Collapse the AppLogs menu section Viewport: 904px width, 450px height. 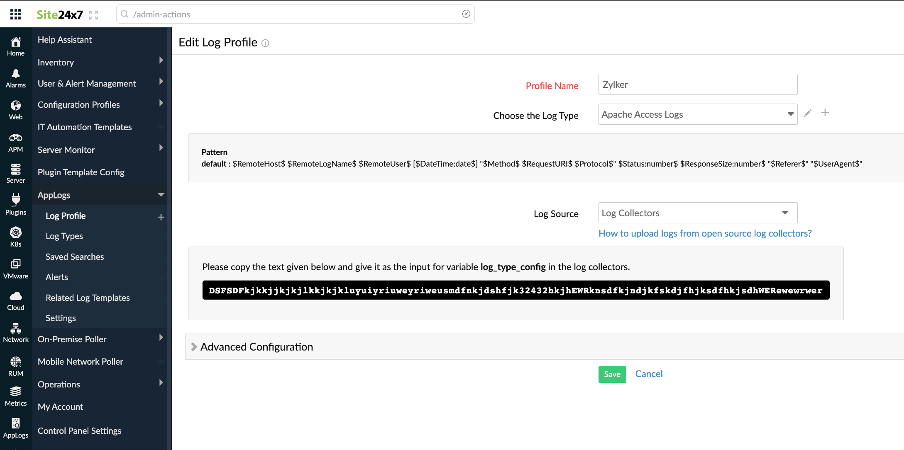tap(161, 195)
